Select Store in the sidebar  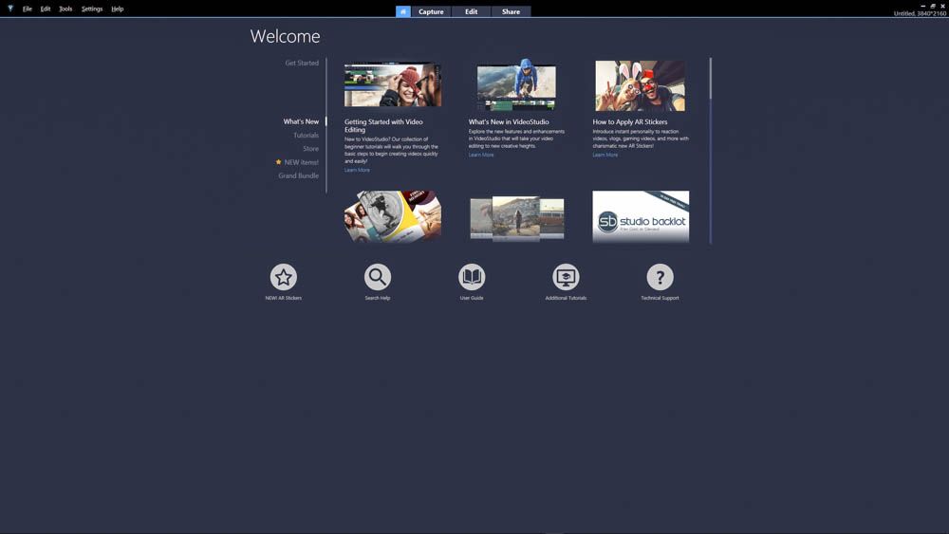(310, 149)
